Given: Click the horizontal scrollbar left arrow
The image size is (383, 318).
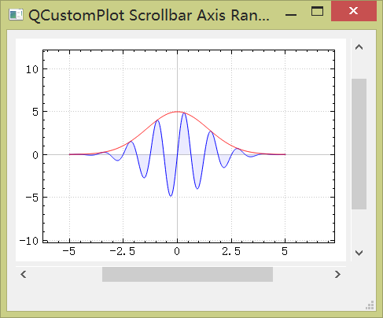Looking at the screenshot, I should point(24,275).
